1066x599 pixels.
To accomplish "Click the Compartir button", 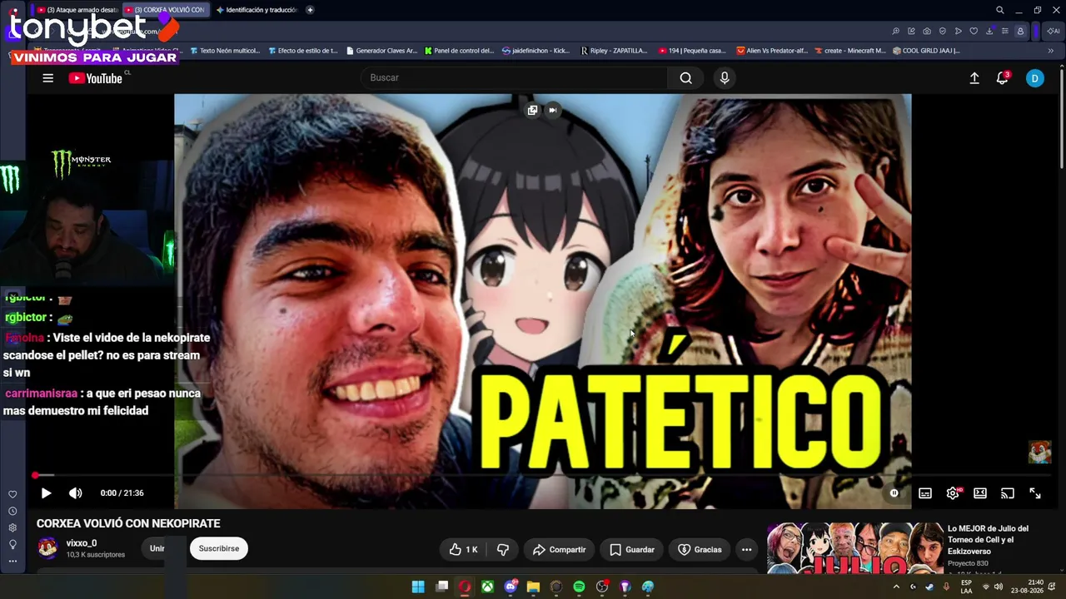I will click(x=559, y=549).
